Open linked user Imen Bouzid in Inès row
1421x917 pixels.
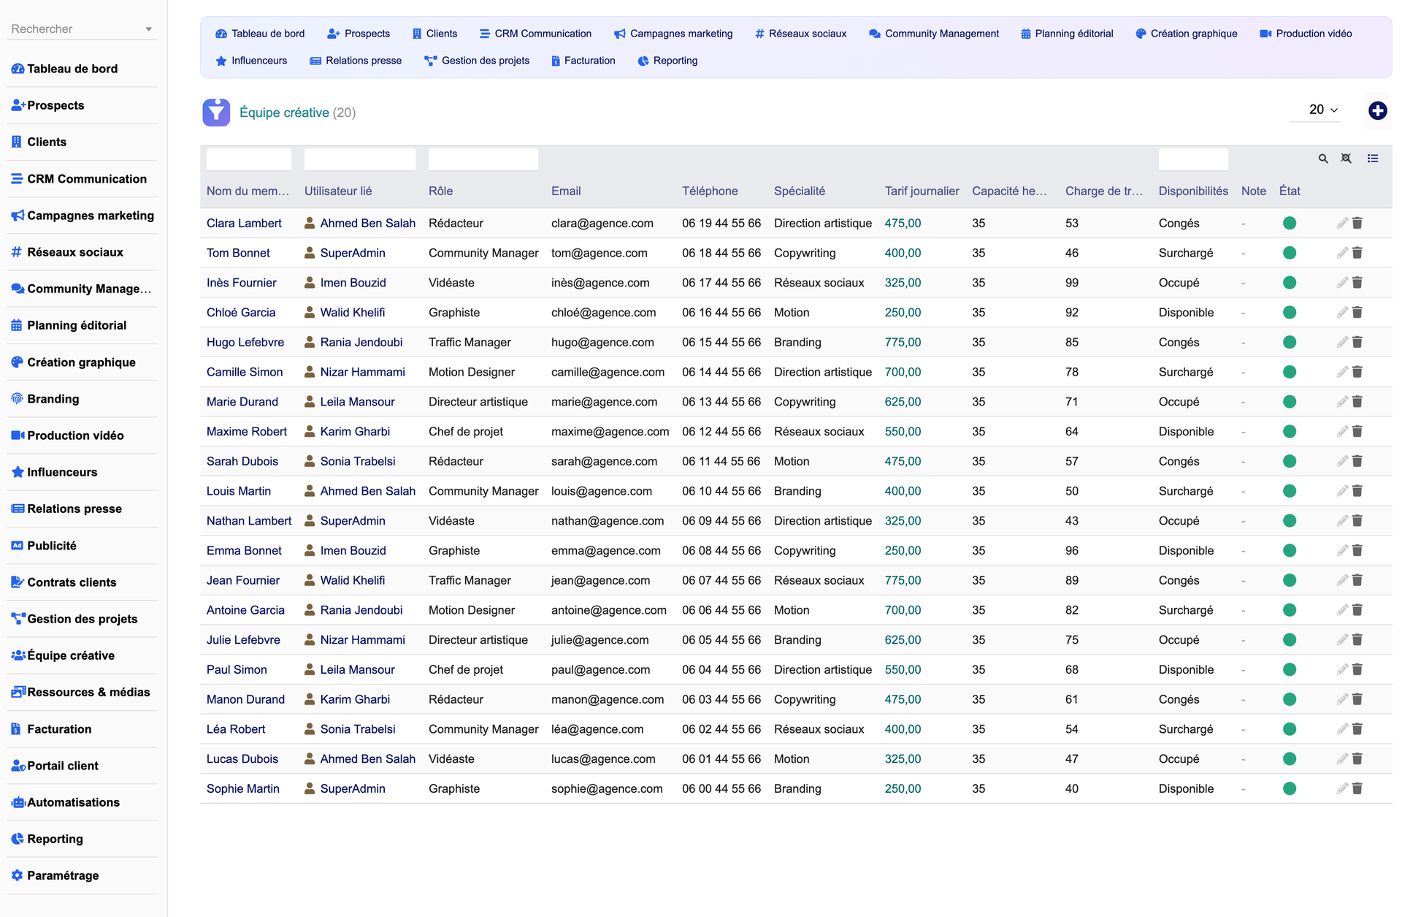(353, 283)
